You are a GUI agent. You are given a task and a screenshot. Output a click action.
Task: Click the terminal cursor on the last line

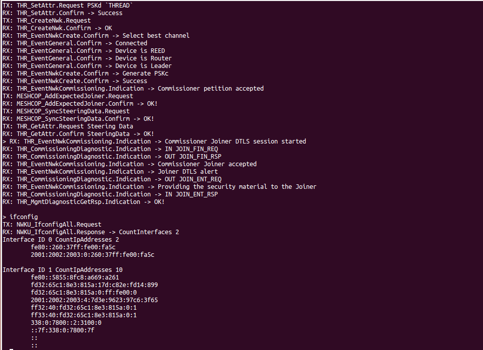coord(12,348)
